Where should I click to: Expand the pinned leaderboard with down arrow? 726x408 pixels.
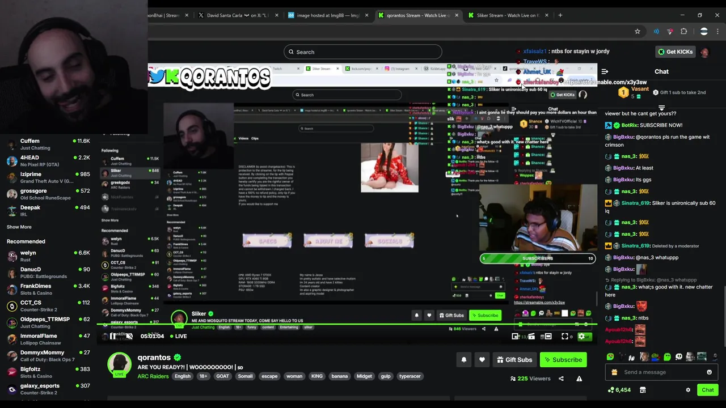661,107
